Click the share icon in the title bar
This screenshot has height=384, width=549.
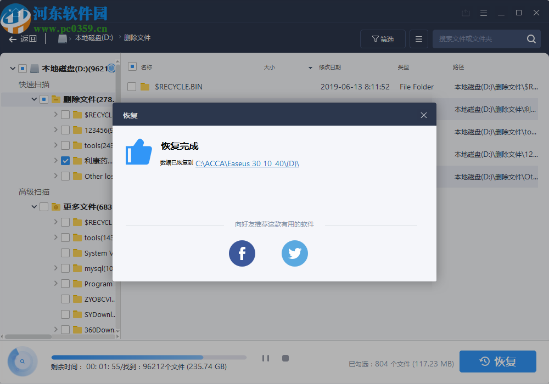(x=466, y=12)
